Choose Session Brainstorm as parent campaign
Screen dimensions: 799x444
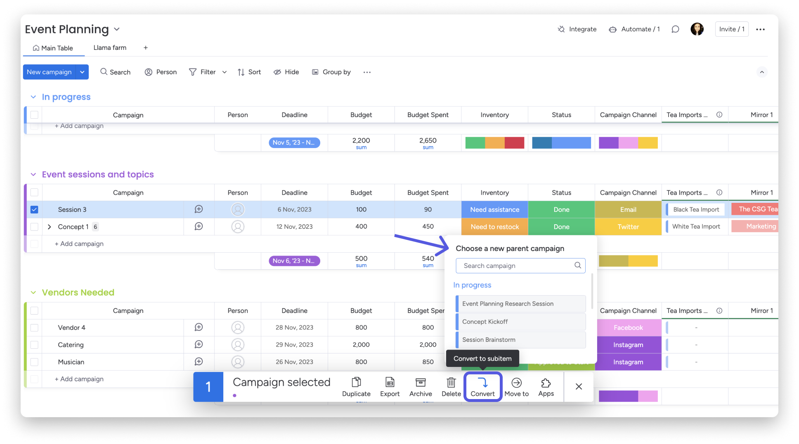tap(520, 340)
